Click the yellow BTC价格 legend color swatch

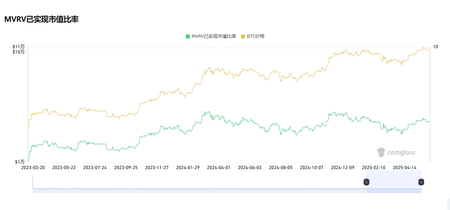tap(243, 36)
